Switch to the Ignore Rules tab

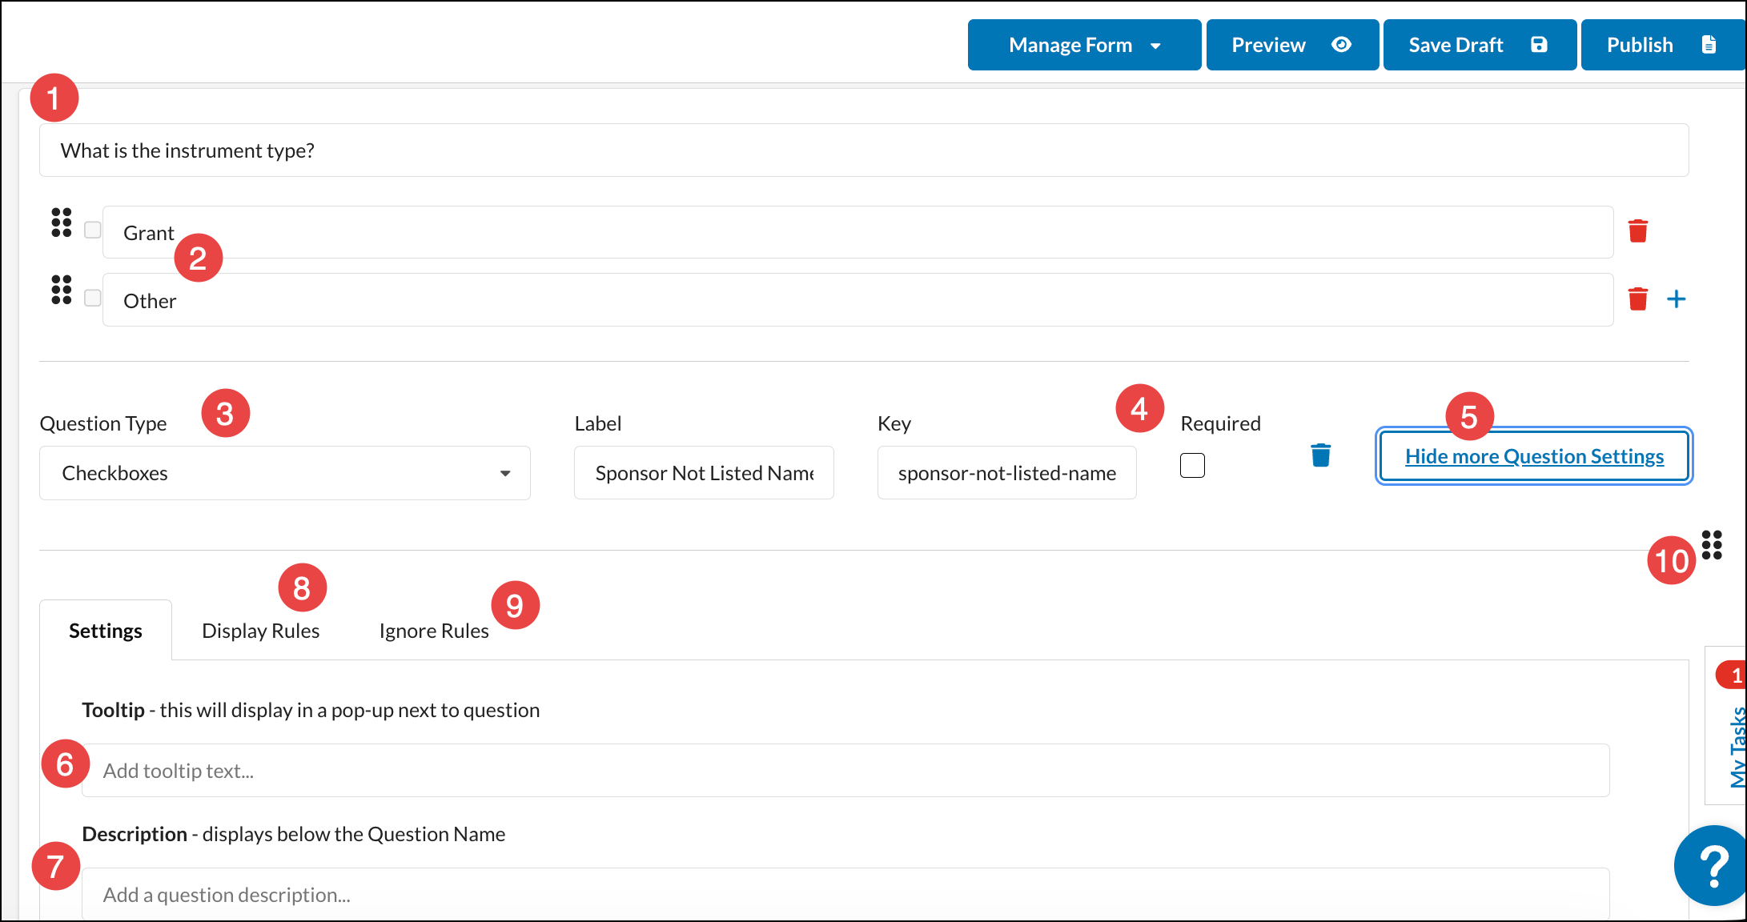[434, 631]
